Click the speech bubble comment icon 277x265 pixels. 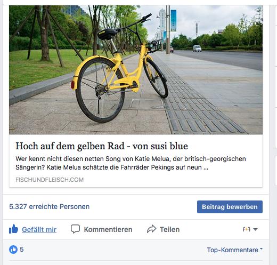(x=75, y=229)
